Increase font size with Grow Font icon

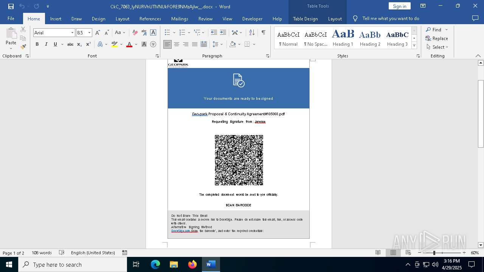[98, 33]
